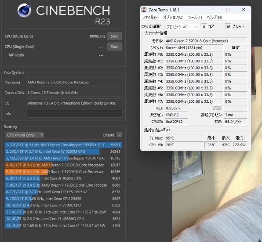Screen dimensions: 262x242
Task: Start the CPU Multi Core test
Action: 115,36
